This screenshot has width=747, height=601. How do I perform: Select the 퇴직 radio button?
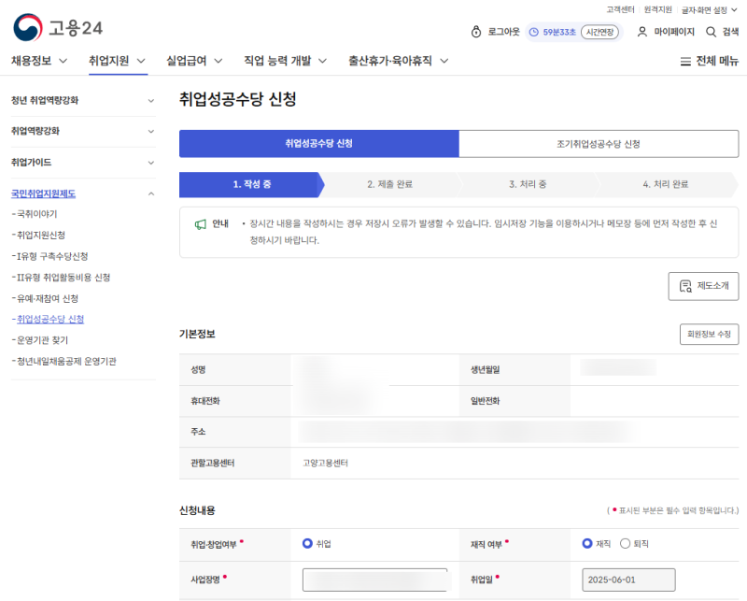pyautogui.click(x=625, y=543)
